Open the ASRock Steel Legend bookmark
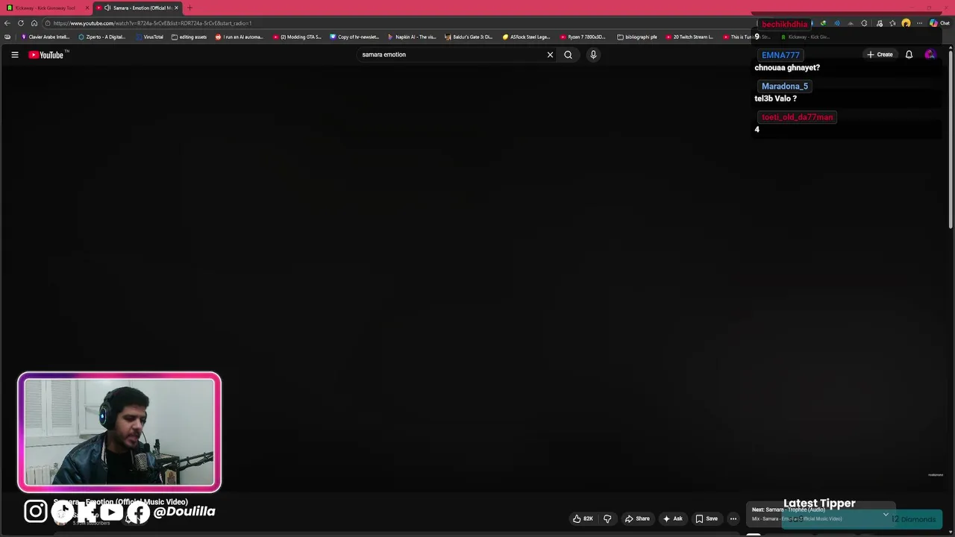 [526, 37]
